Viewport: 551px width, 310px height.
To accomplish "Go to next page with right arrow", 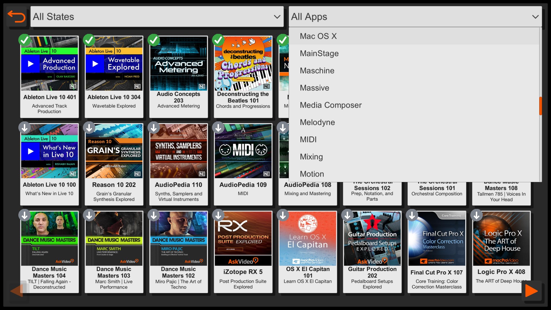I will [x=531, y=291].
